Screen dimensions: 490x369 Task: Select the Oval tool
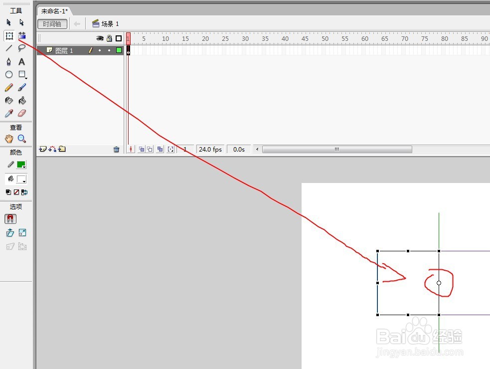pos(9,74)
